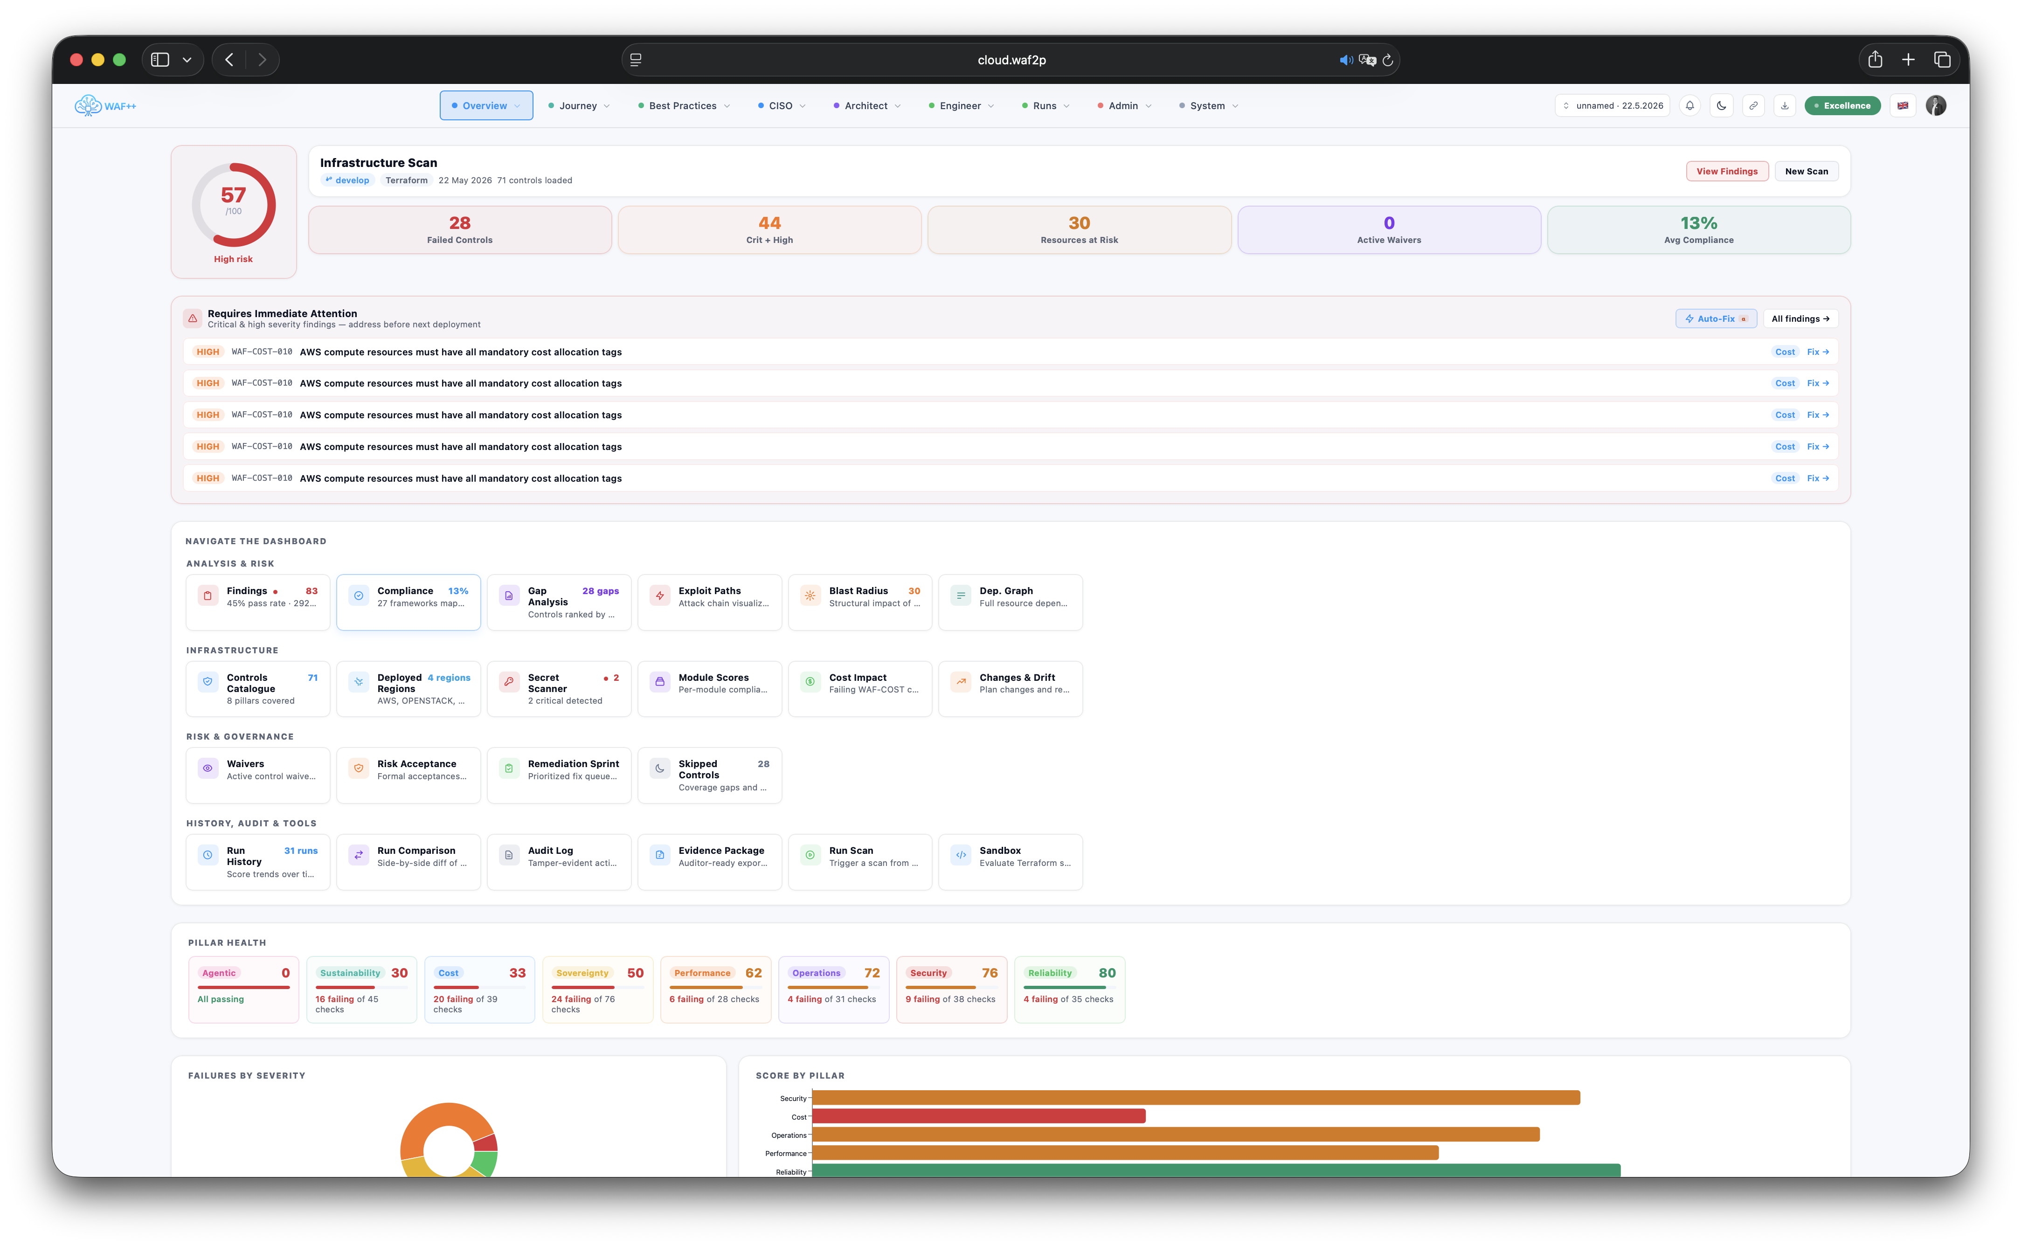Expand the Runs nav dropdown
Viewport: 2022px width, 1246px height.
pos(1046,105)
